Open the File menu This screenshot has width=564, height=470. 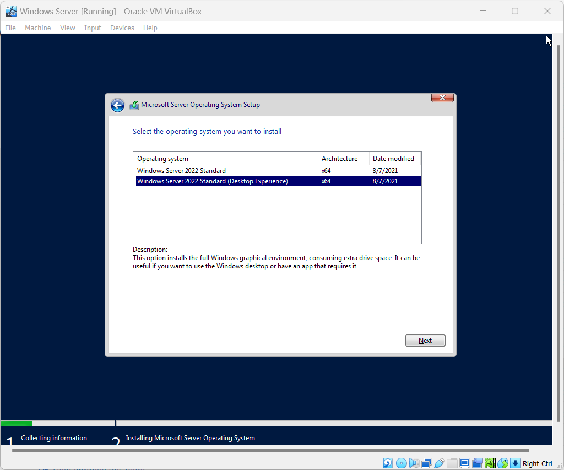click(10, 28)
